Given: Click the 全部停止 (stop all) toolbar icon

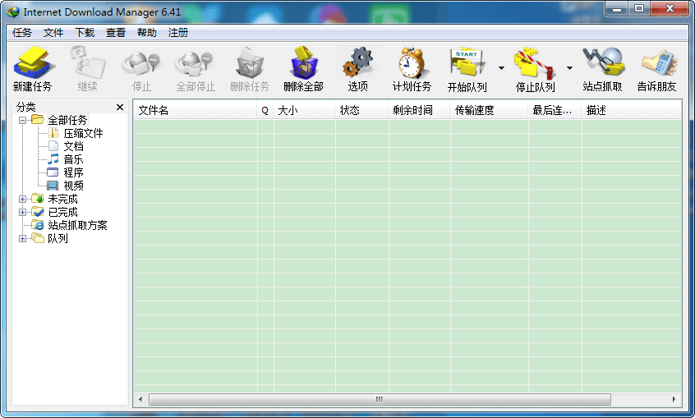Looking at the screenshot, I should 195,63.
